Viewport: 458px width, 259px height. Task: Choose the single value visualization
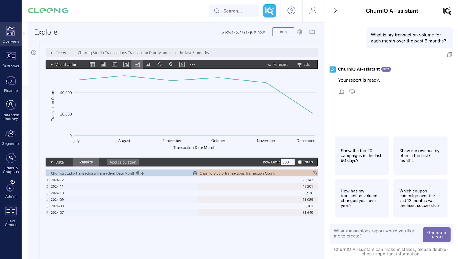(x=182, y=65)
